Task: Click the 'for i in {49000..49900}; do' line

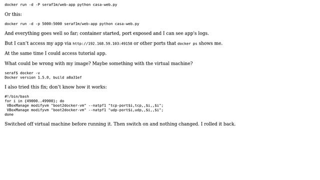Action: pyautogui.click(x=34, y=101)
